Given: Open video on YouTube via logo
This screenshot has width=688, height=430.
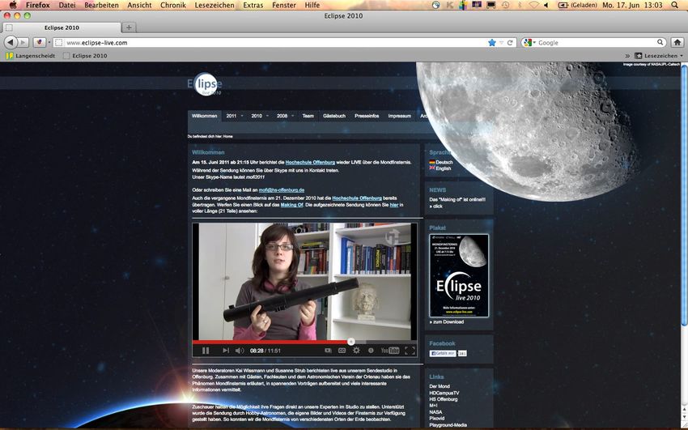Looking at the screenshot, I should coord(389,350).
